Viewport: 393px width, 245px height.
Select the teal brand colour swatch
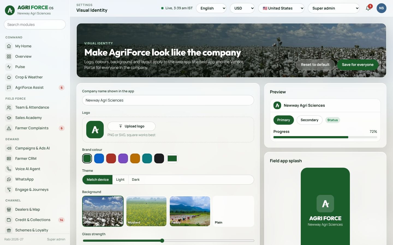[147, 158]
